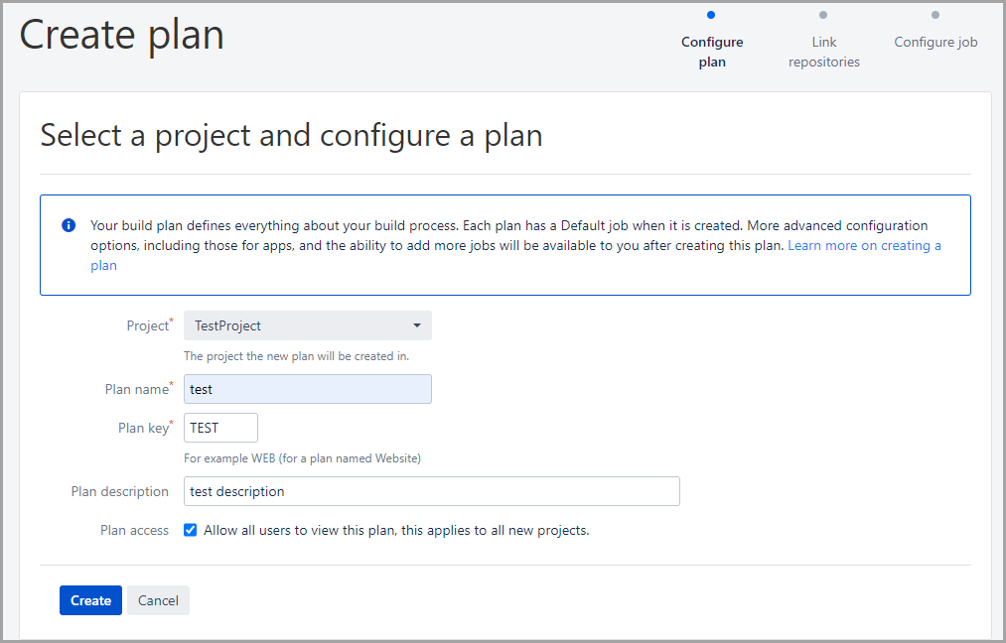1006x643 pixels.
Task: Click the Configure job step indicator dot
Action: pos(934,15)
